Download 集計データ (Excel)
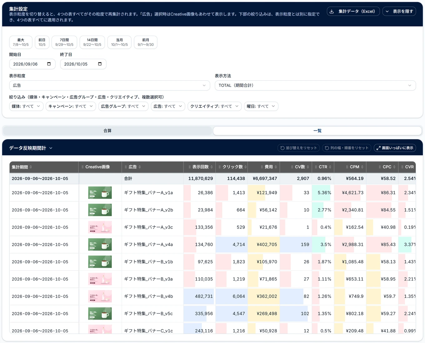Image resolution: width=425 pixels, height=343 pixels. pos(353,11)
